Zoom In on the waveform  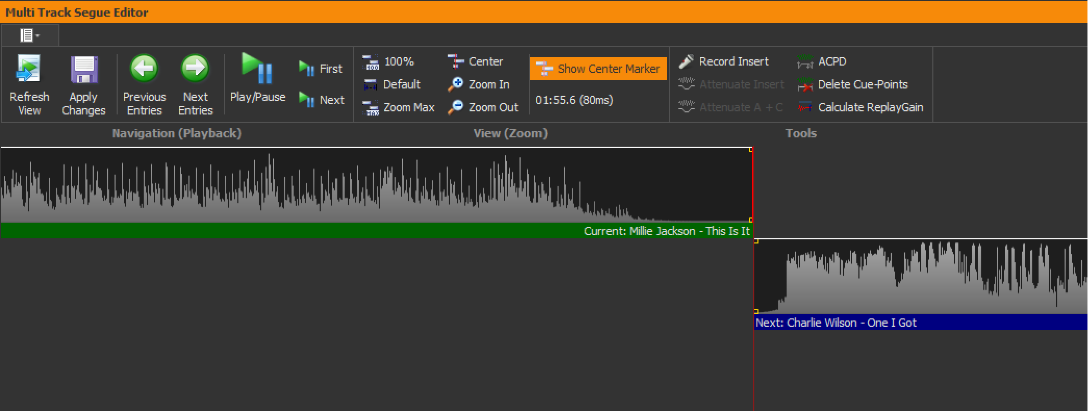point(478,84)
